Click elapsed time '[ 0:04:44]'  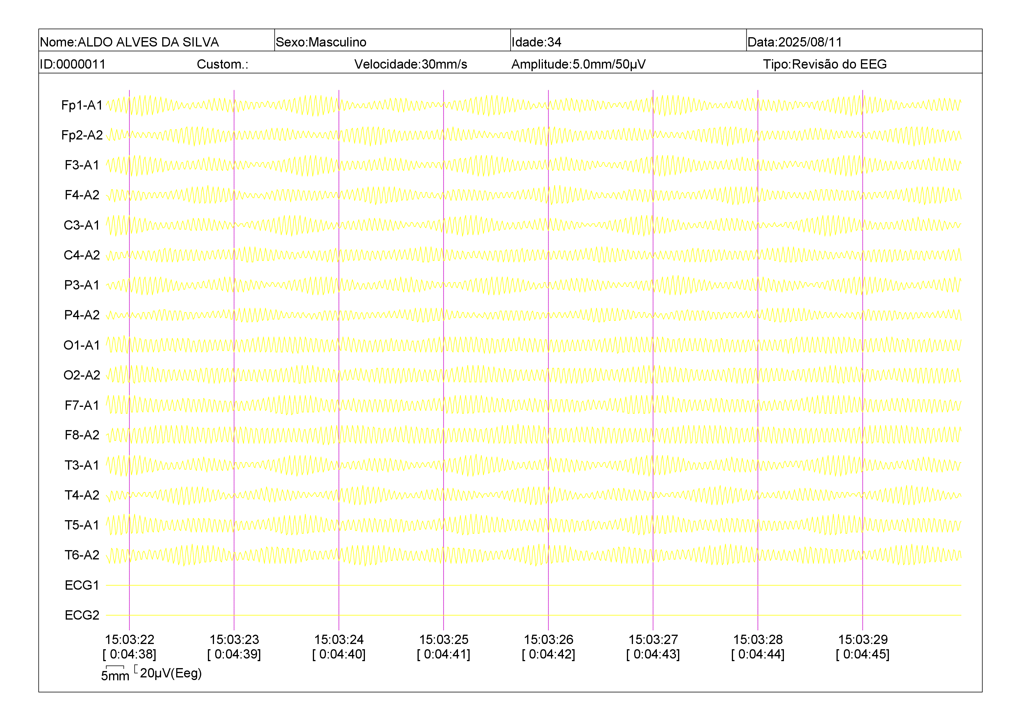(x=758, y=654)
